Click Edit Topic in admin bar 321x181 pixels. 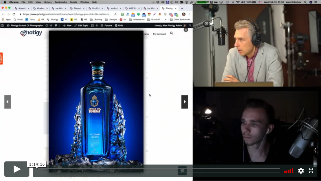[81, 26]
